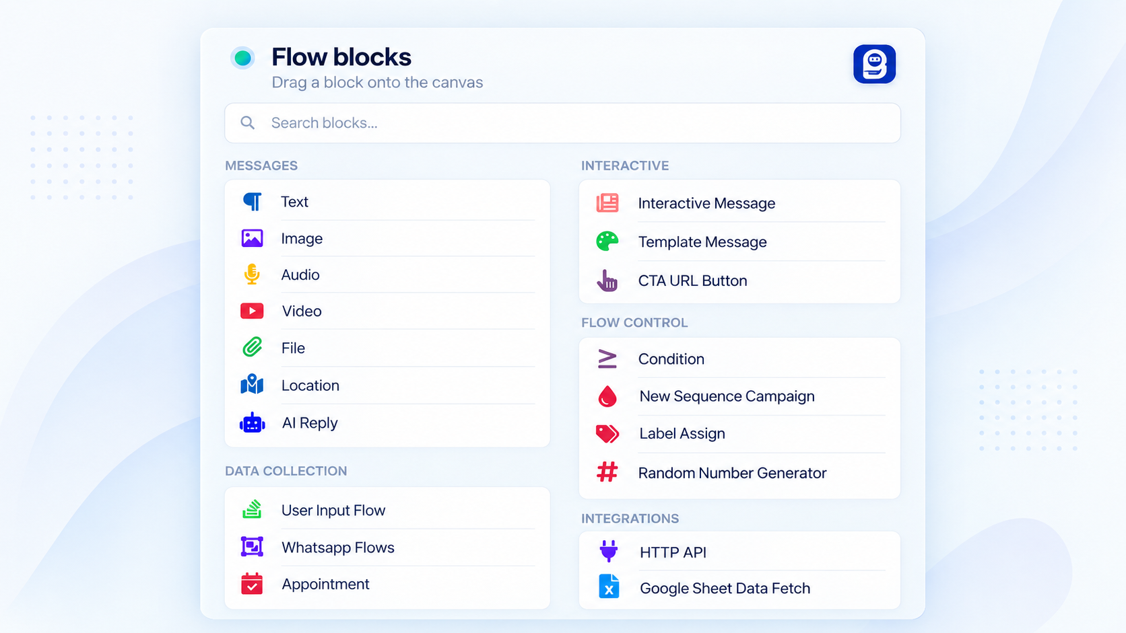The image size is (1126, 633).
Task: Select the Condition comparison icon
Action: coord(607,359)
